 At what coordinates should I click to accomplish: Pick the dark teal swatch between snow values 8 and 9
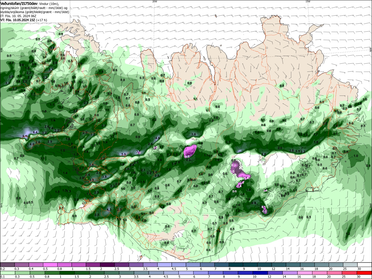236,265
